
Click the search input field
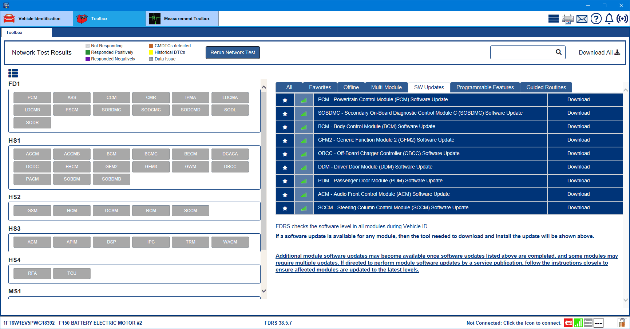coord(522,52)
